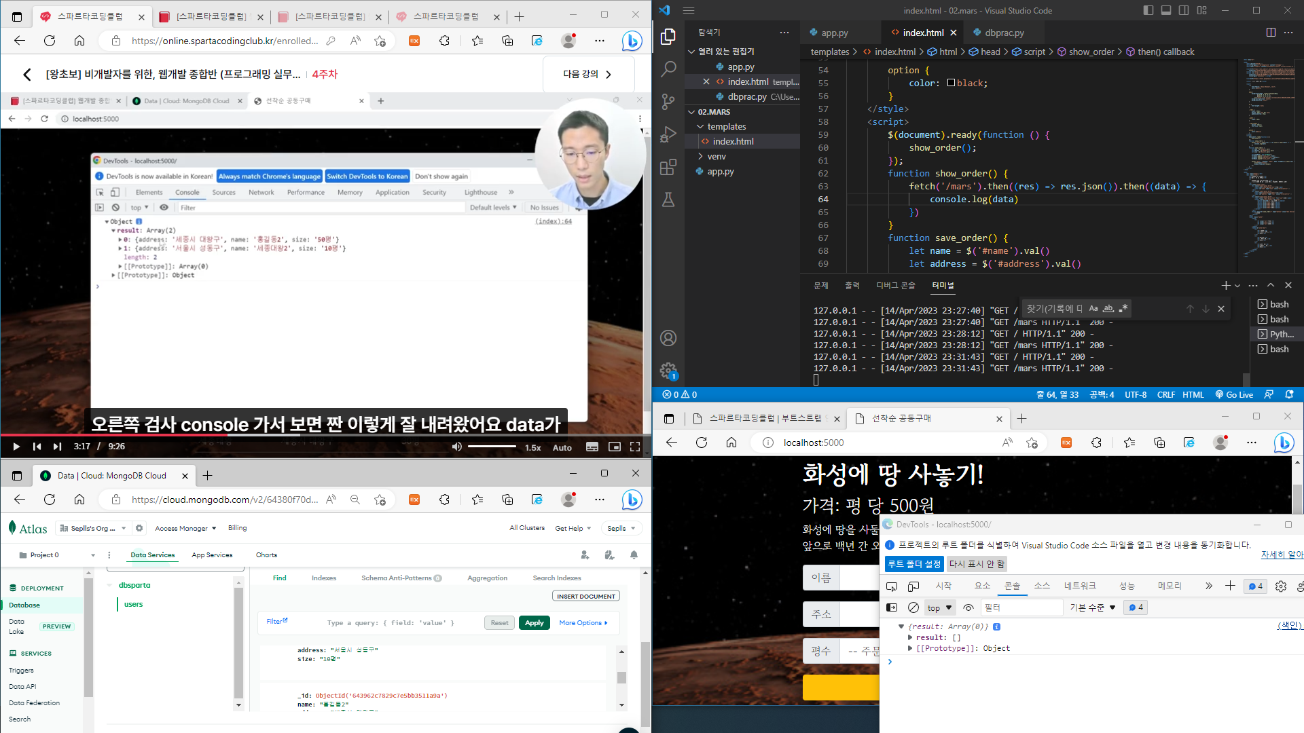Open VS Code Extensions icon

click(x=668, y=167)
